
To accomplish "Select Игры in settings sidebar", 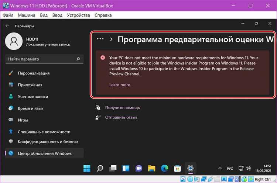I will (x=44, y=120).
